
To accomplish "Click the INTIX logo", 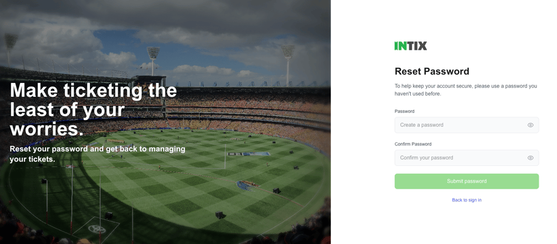I will [x=411, y=46].
